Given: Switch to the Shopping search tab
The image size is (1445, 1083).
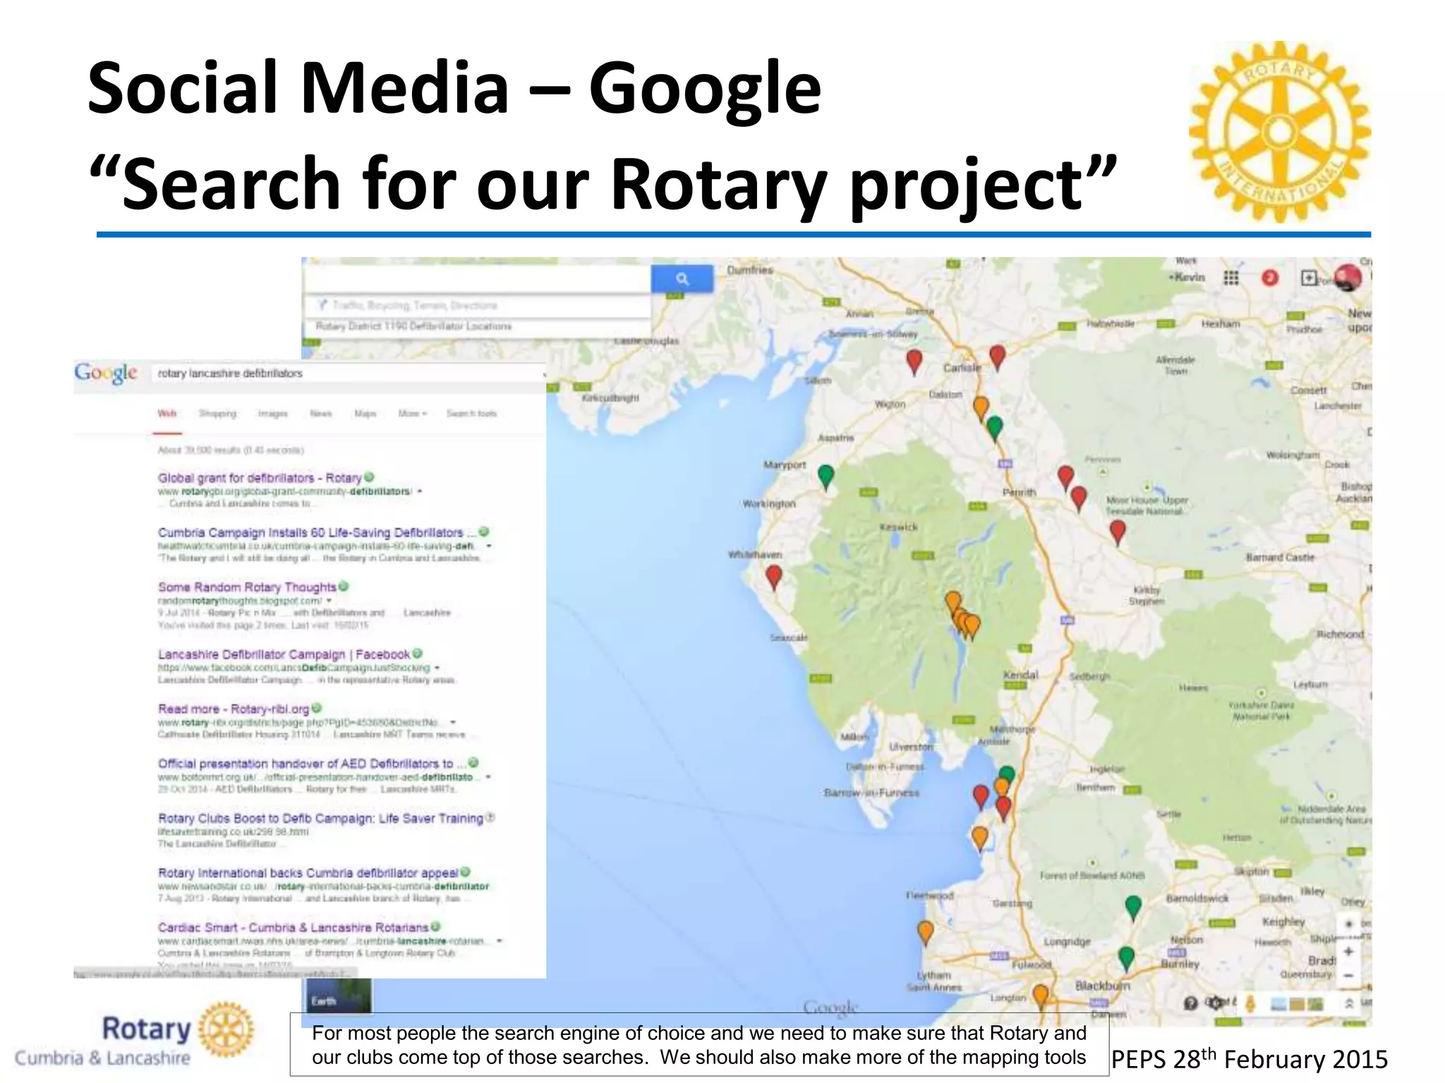Looking at the screenshot, I should point(217,413).
